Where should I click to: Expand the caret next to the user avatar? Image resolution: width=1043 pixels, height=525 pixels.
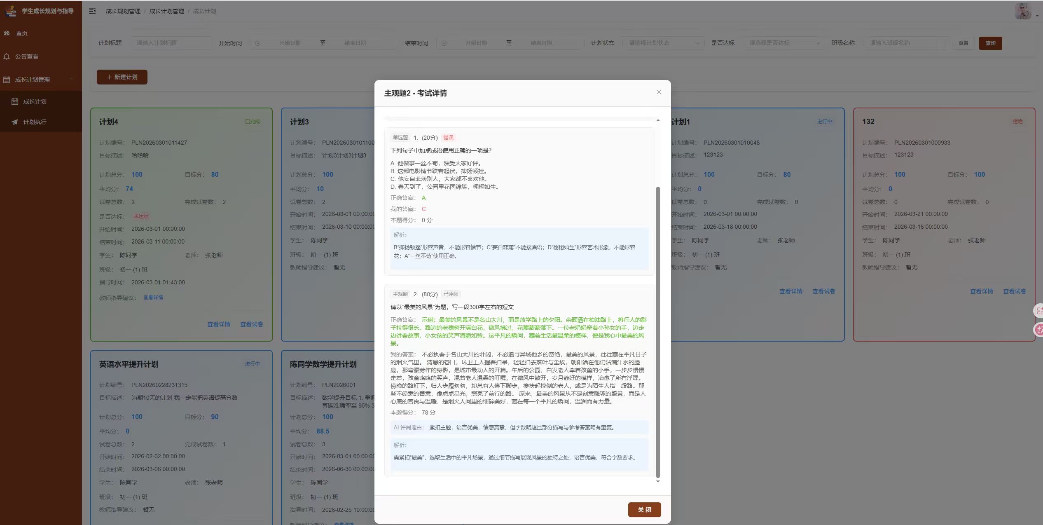point(1037,16)
